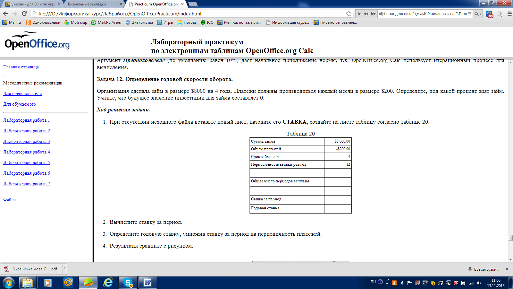This screenshot has height=289, width=513.
Task: Mute the toolbar music player volume
Action: [x=382, y=14]
